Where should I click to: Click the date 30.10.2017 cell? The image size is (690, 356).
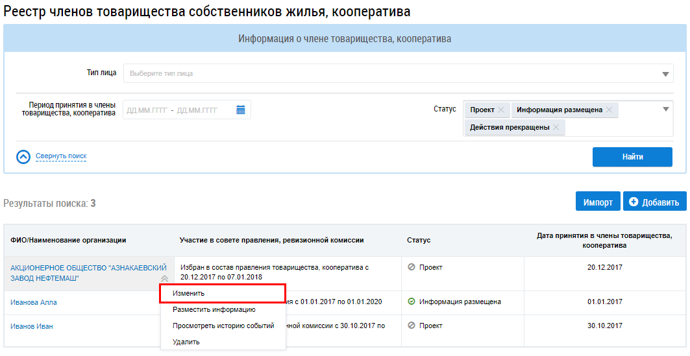pyautogui.click(x=604, y=326)
